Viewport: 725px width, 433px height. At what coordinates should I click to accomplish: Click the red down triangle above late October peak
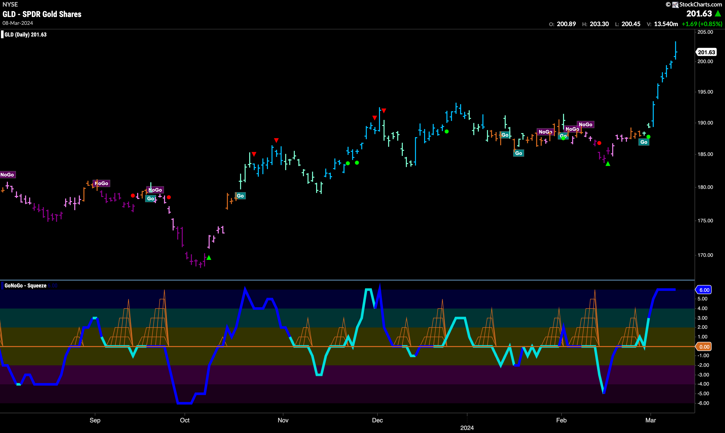coord(276,140)
